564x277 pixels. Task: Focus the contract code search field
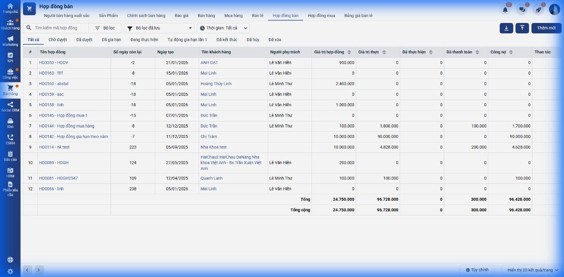[x=60, y=28]
